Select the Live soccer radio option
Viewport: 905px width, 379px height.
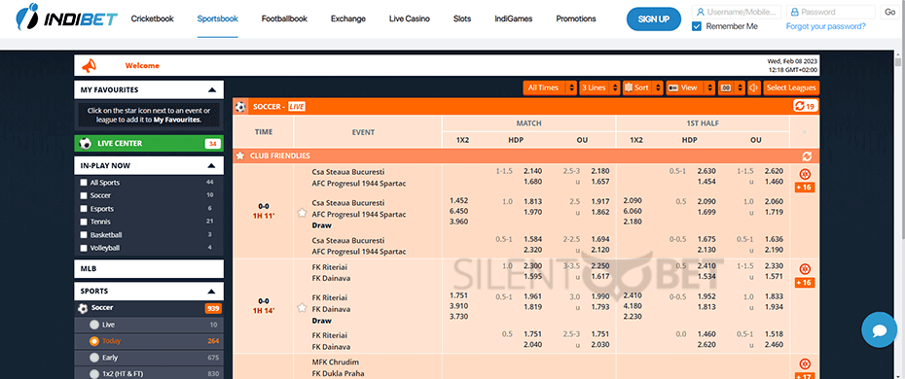(94, 325)
